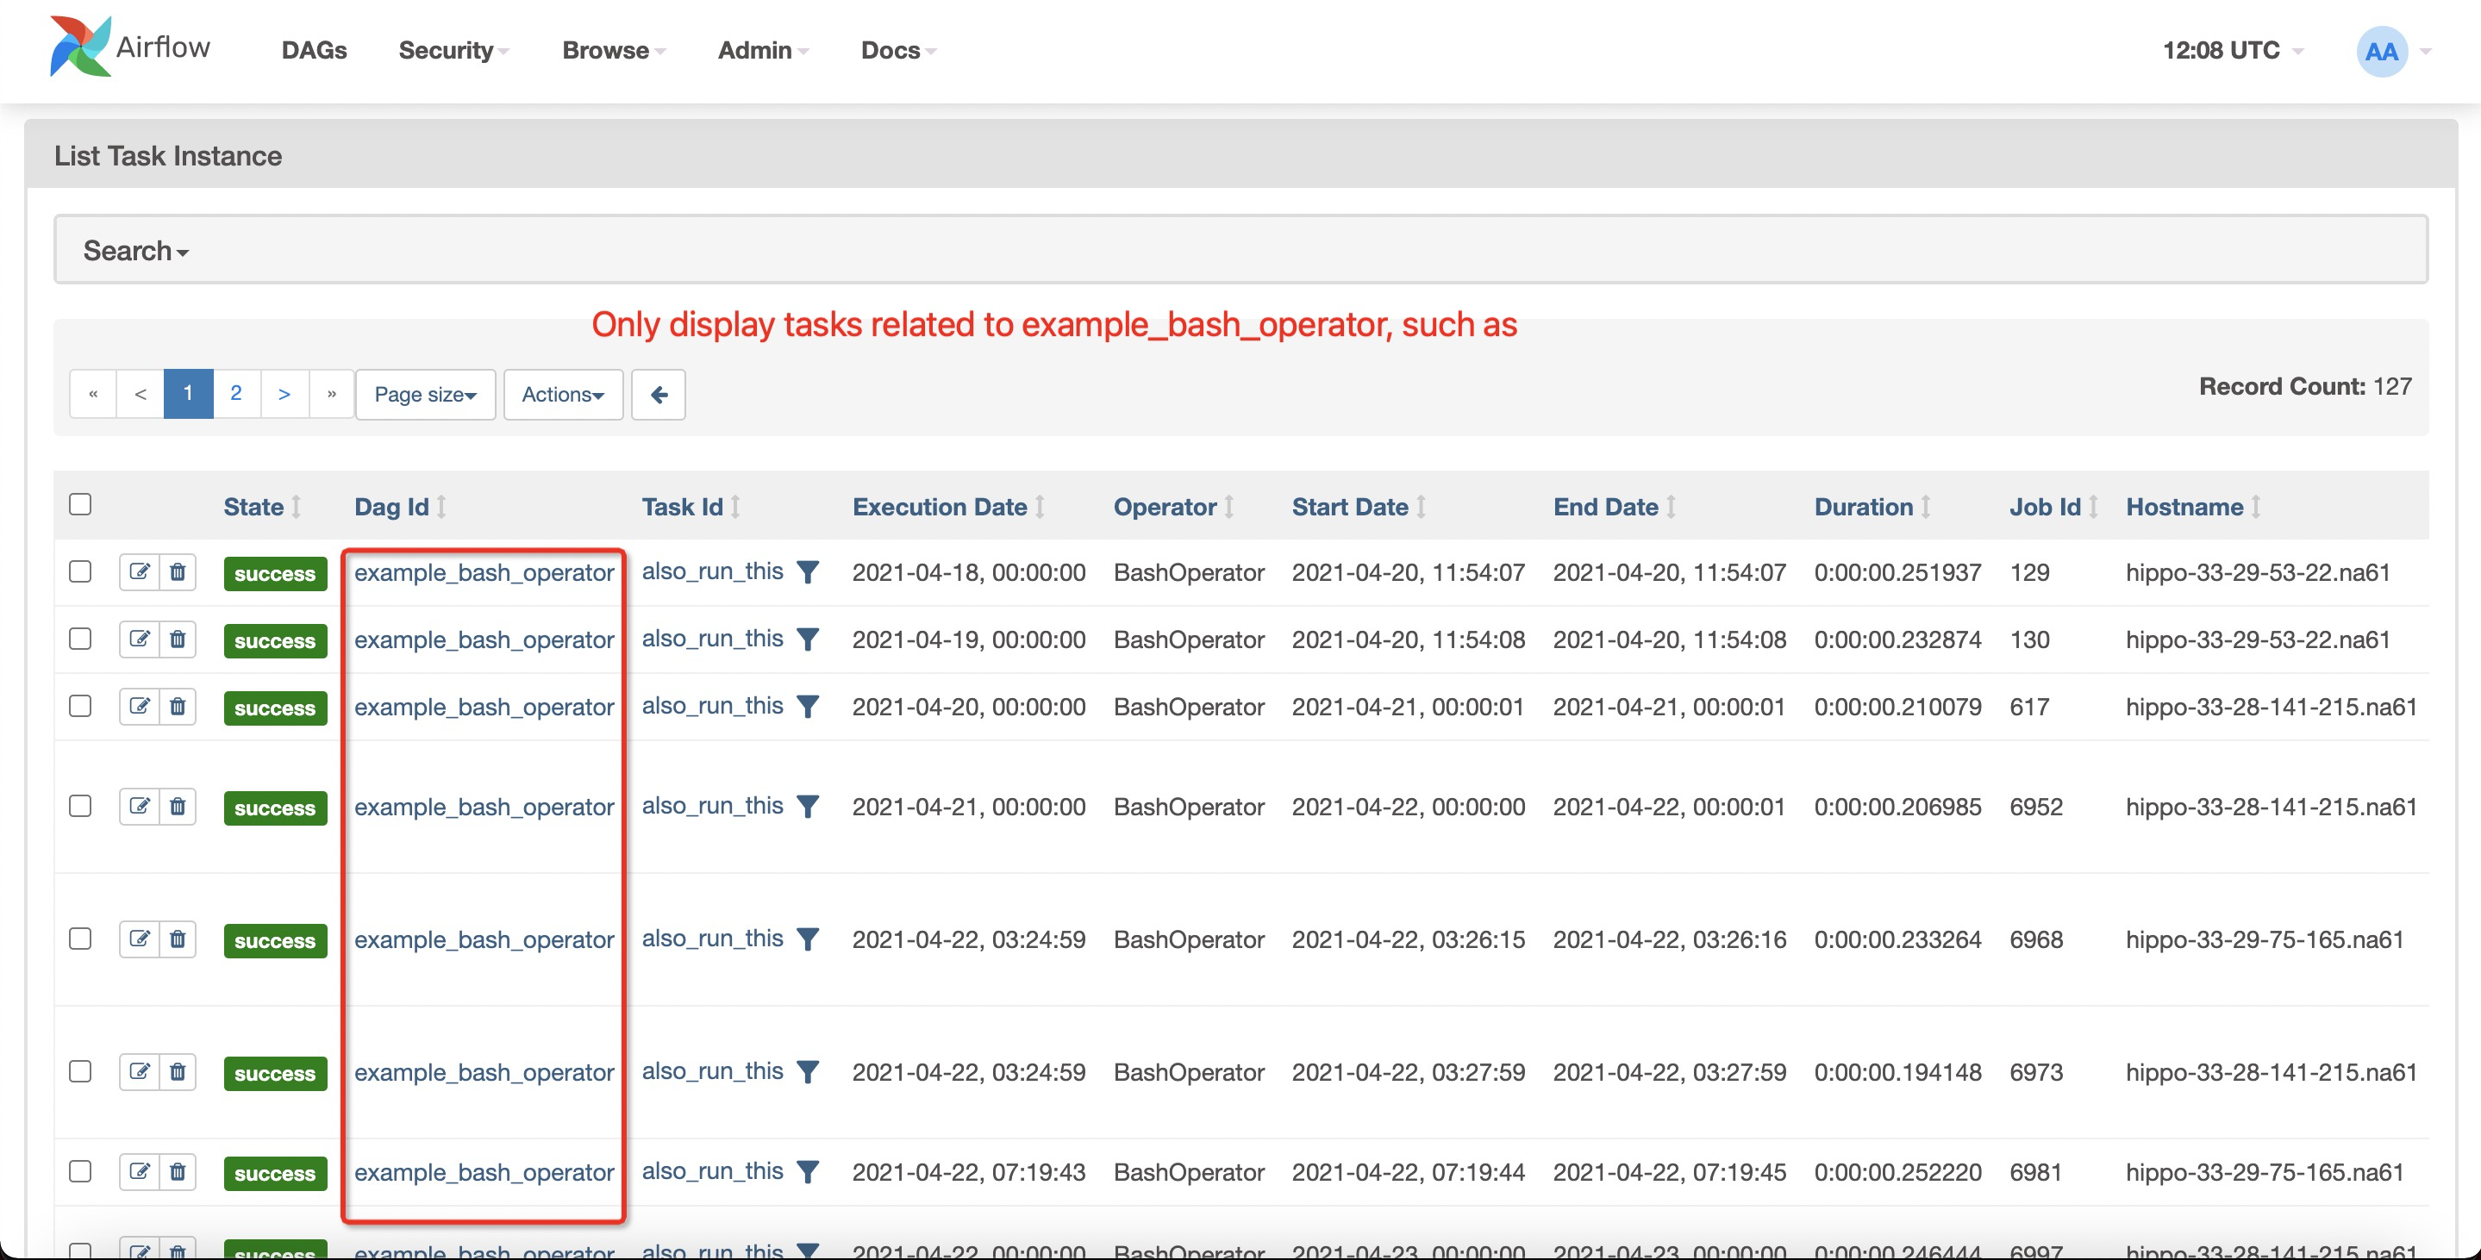2481x1260 pixels.
Task: Go to page 2 of results
Action: click(237, 393)
